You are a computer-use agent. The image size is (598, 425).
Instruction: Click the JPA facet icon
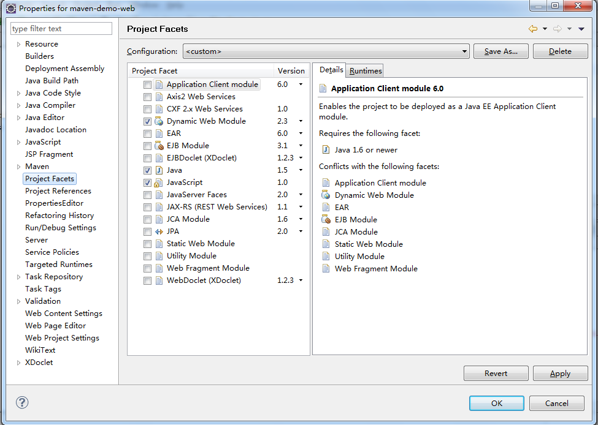tap(159, 231)
